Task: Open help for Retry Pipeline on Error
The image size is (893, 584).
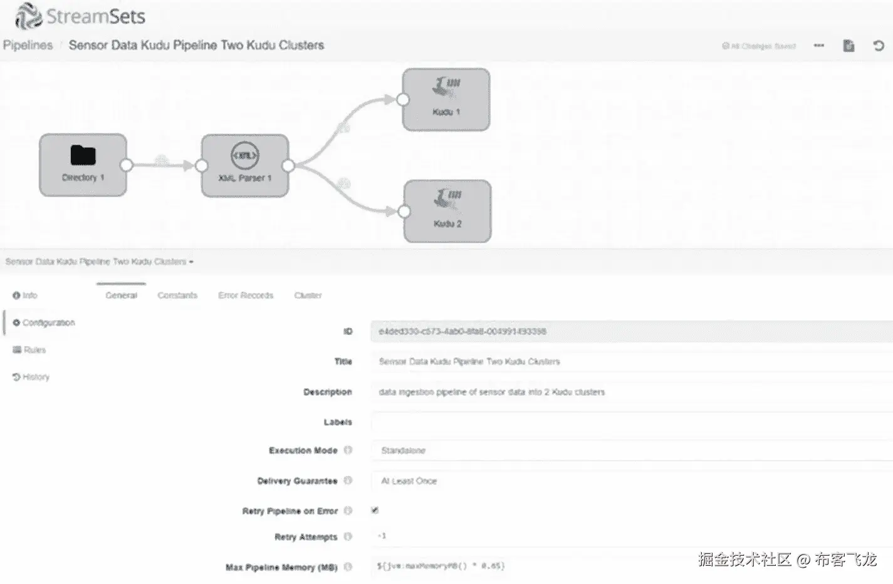Action: pyautogui.click(x=348, y=511)
